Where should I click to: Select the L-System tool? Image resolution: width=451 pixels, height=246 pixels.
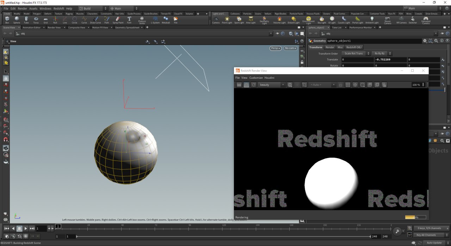(x=155, y=20)
